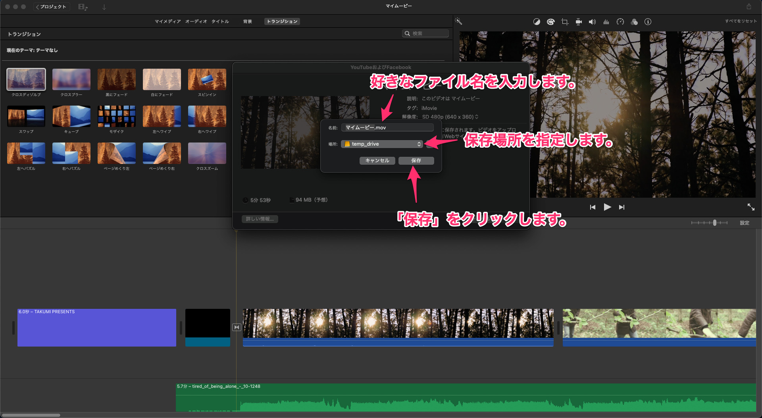Adjust the timeline zoom slider
762x418 pixels.
tap(714, 223)
